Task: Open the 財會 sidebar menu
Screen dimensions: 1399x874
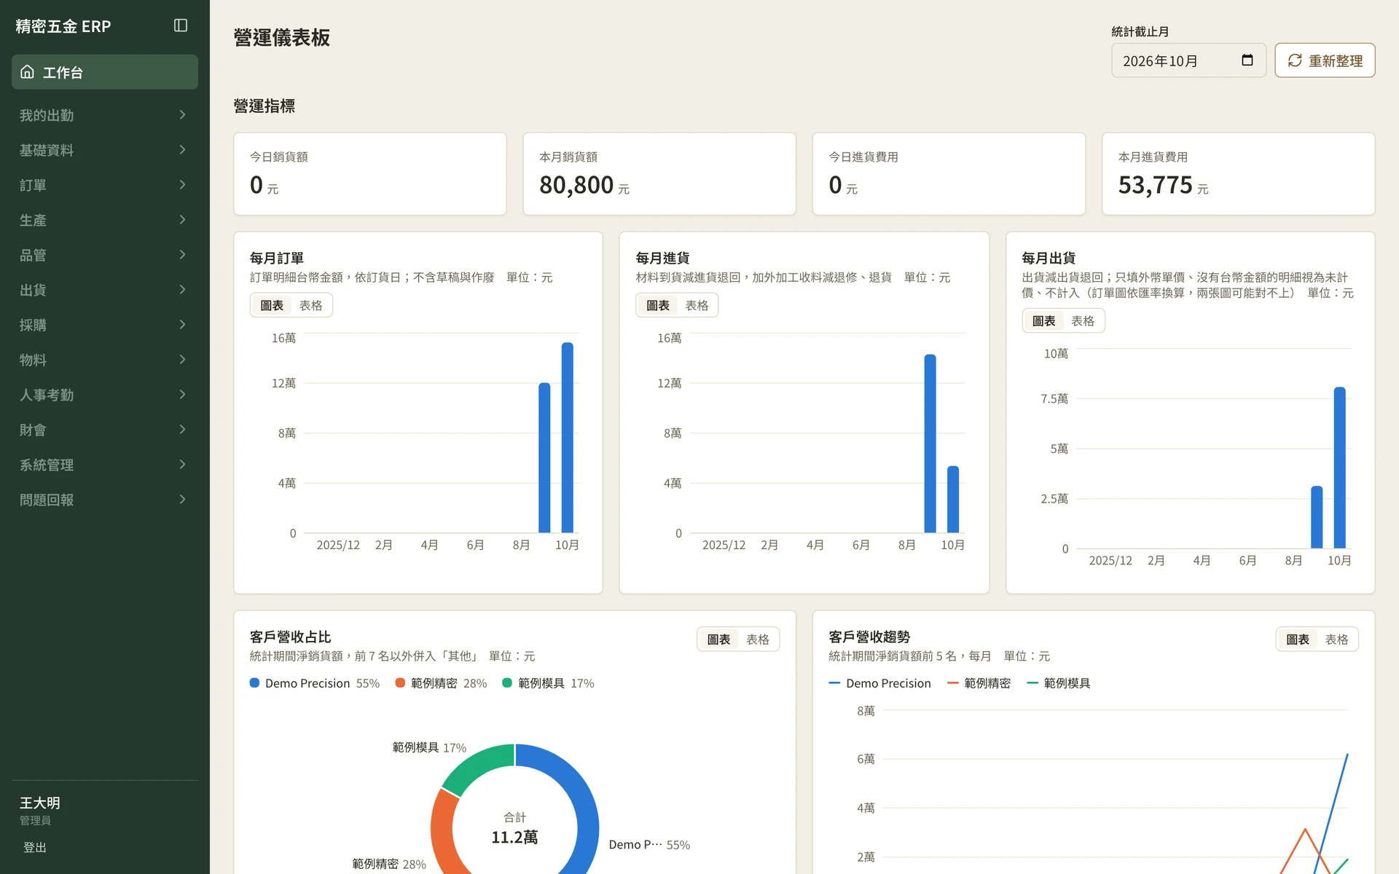Action: tap(105, 430)
